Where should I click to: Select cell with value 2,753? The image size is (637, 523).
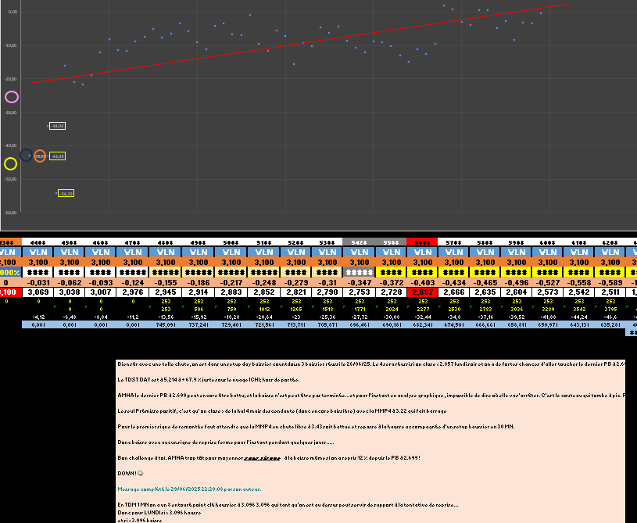[x=359, y=292]
